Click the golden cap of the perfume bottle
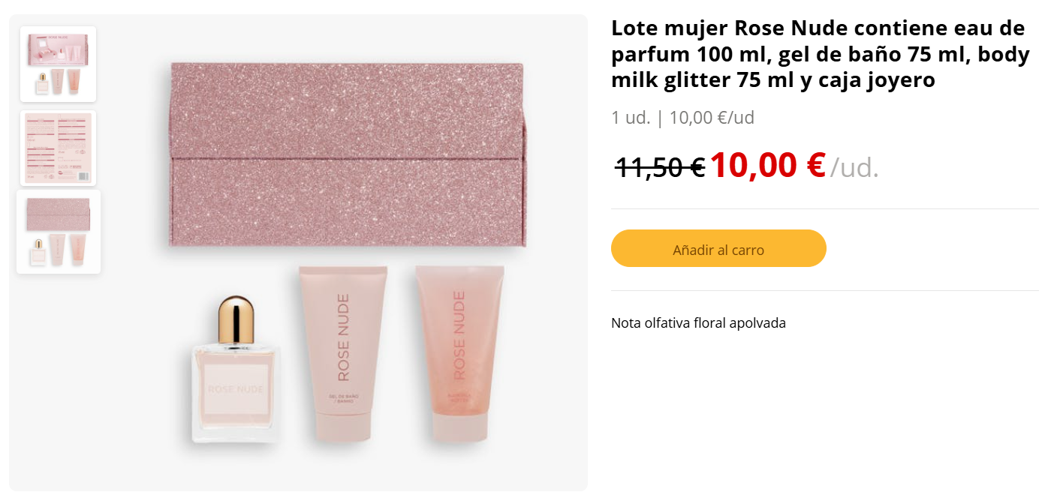This screenshot has height=498, width=1042. coord(235,320)
